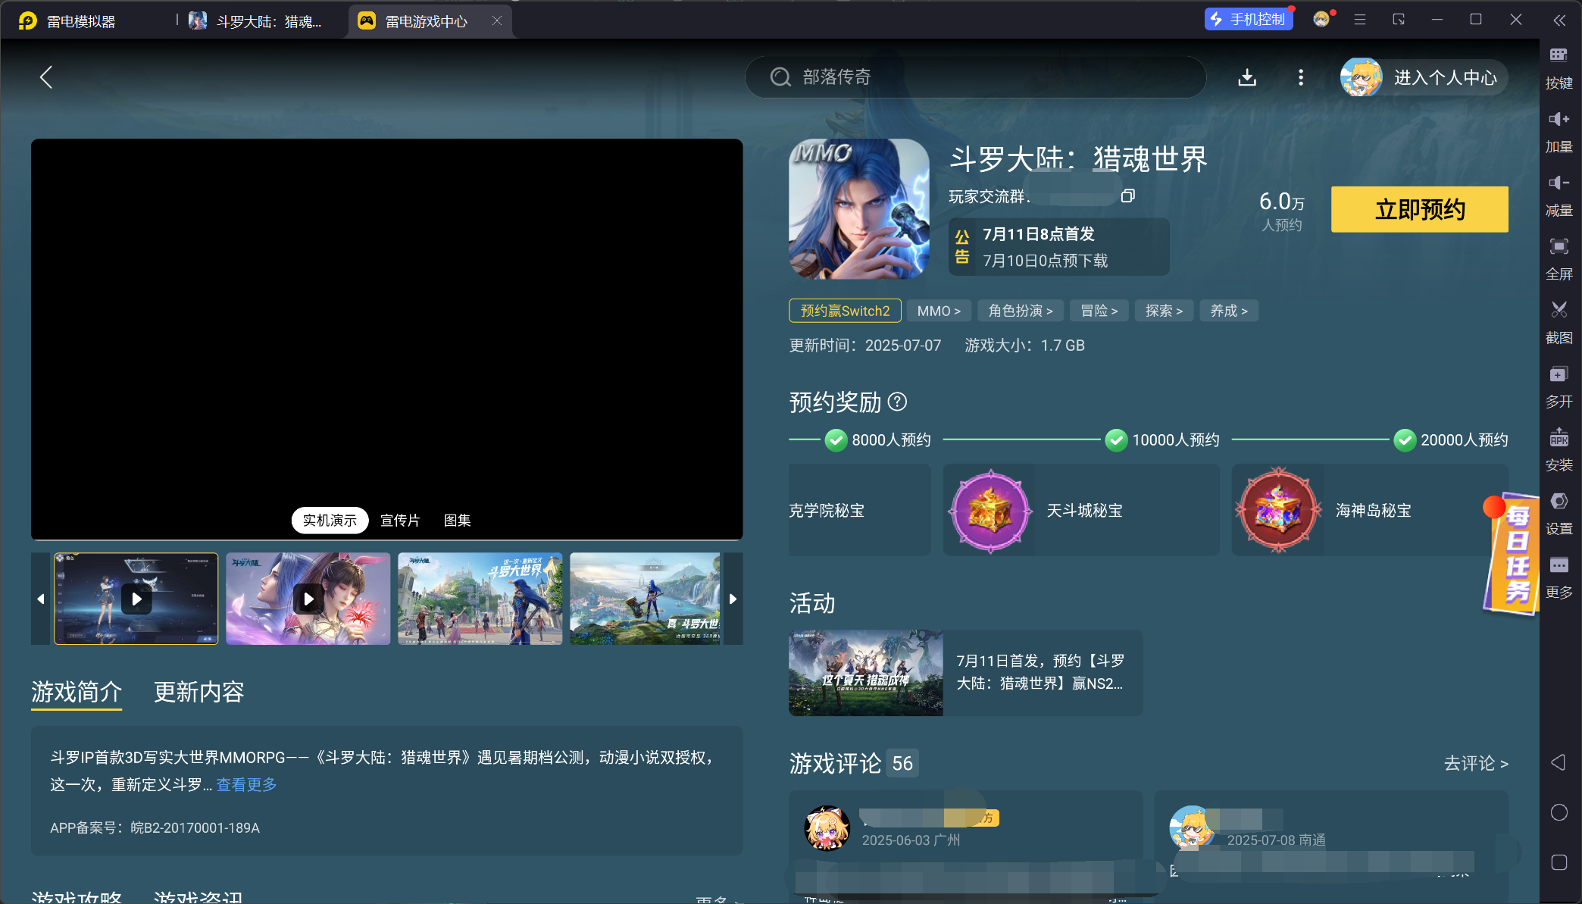Click 查看更多 to expand the description
1582x904 pixels.
pos(247,785)
